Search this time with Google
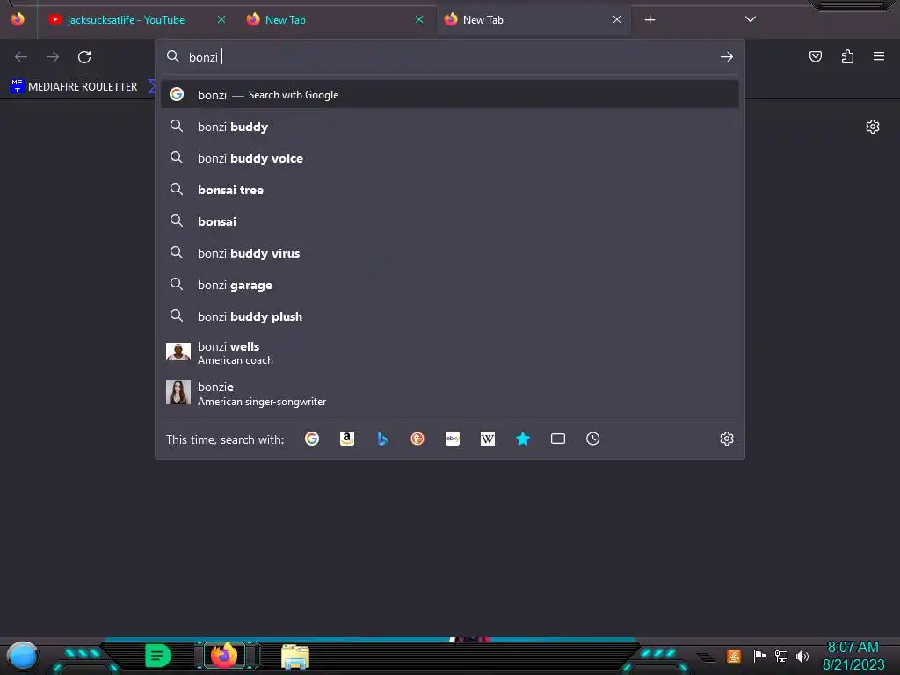Screen dimensions: 900x675 click(x=312, y=439)
